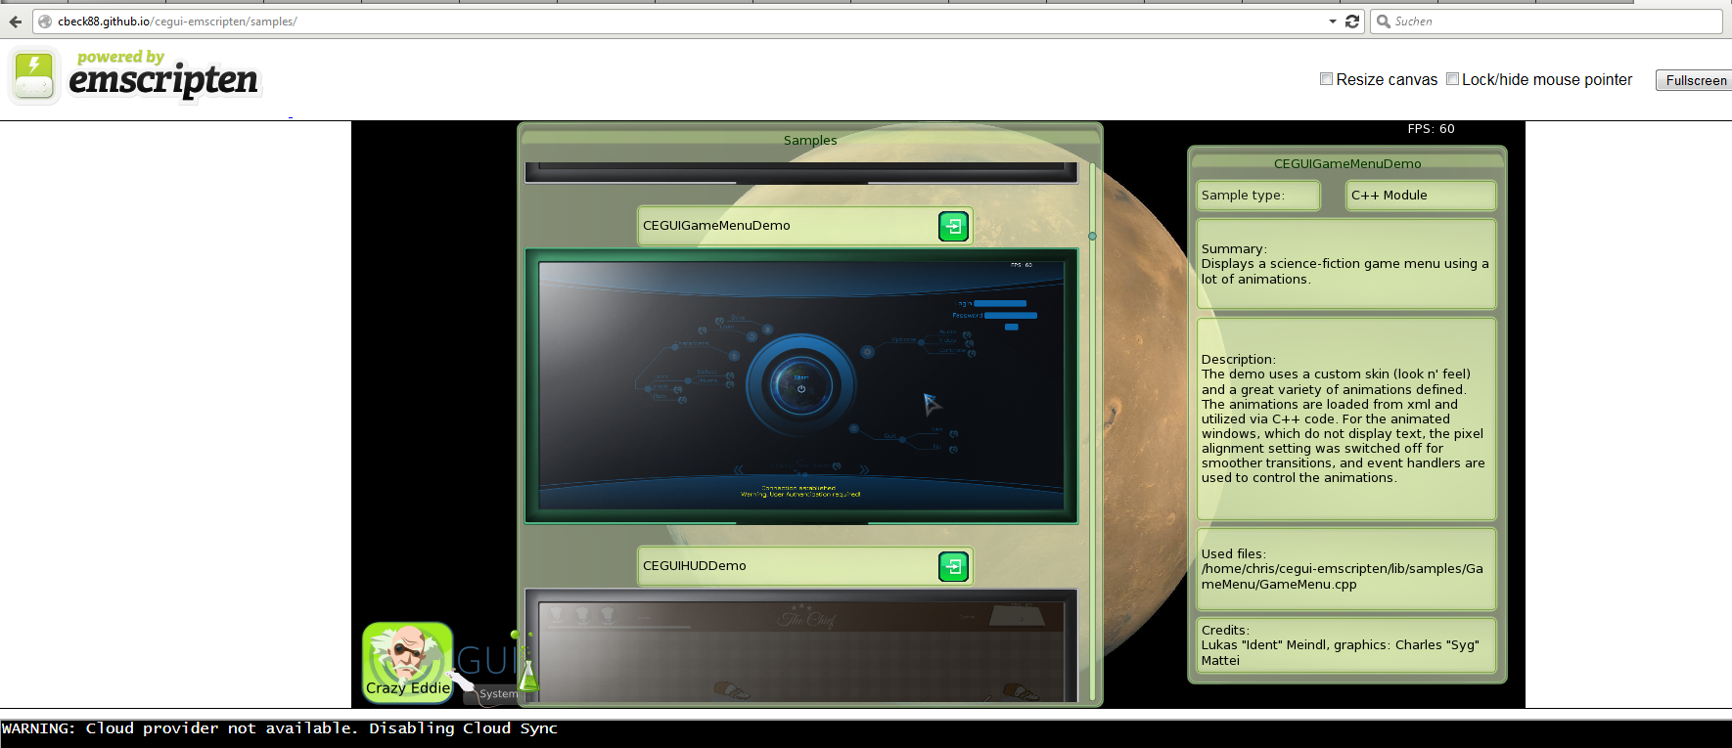
Task: Click the reload page icon
Action: (1352, 22)
